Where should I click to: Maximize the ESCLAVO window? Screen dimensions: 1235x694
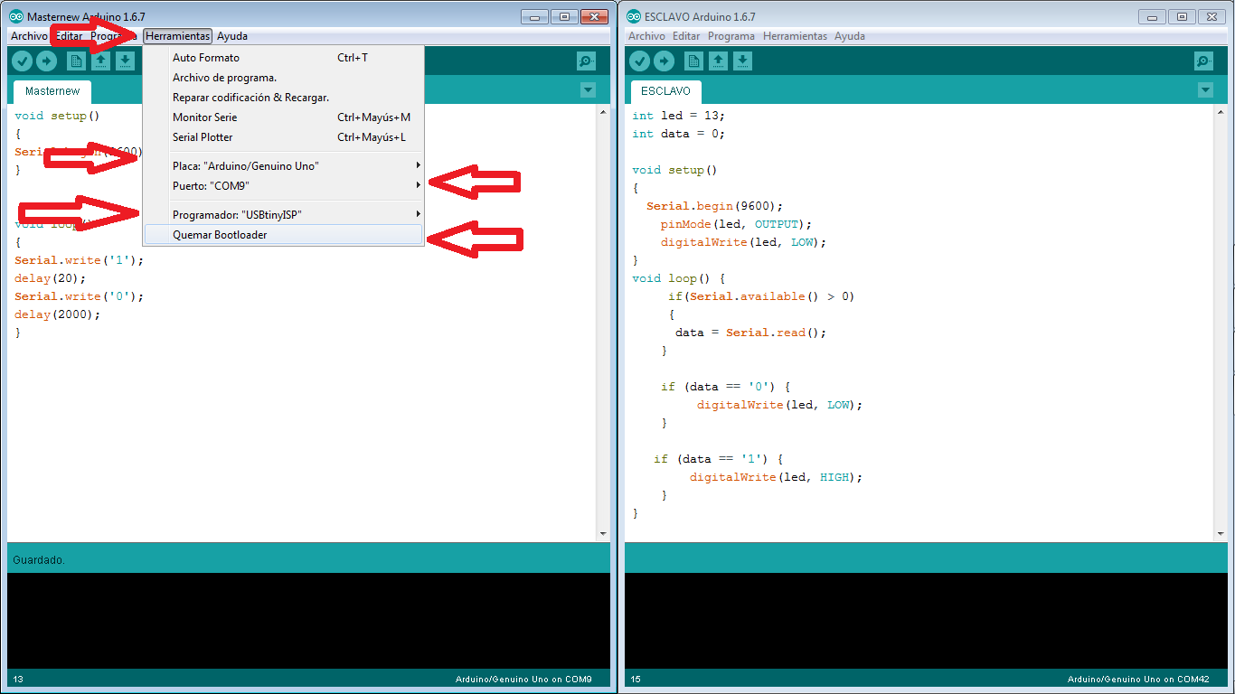coord(1181,16)
